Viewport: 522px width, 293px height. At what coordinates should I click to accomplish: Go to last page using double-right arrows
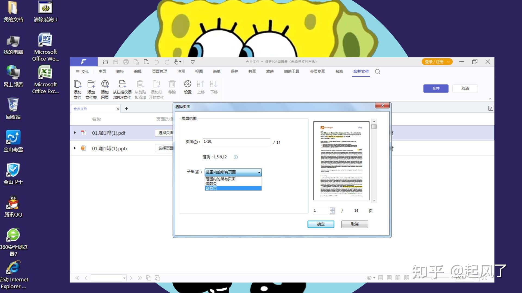pyautogui.click(x=140, y=278)
